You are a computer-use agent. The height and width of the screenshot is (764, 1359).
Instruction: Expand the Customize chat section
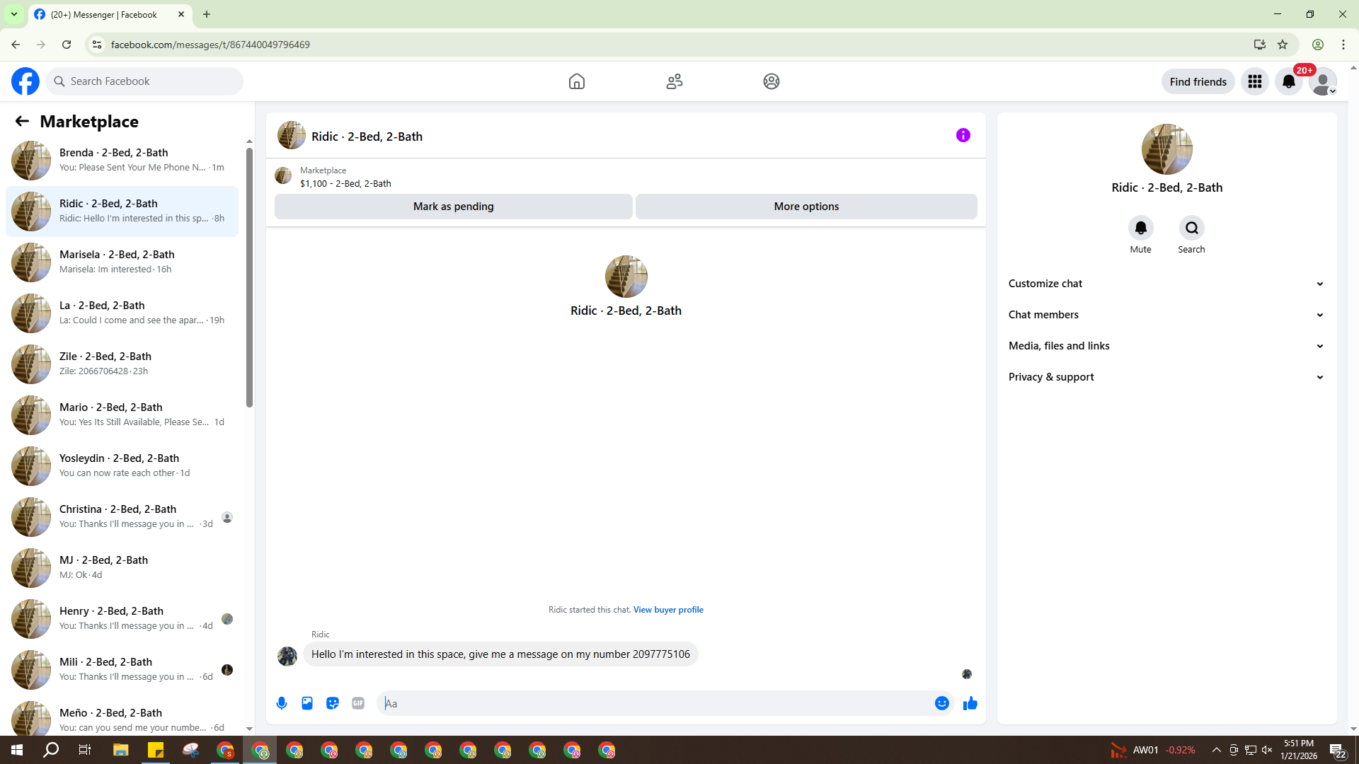pyautogui.click(x=1166, y=284)
